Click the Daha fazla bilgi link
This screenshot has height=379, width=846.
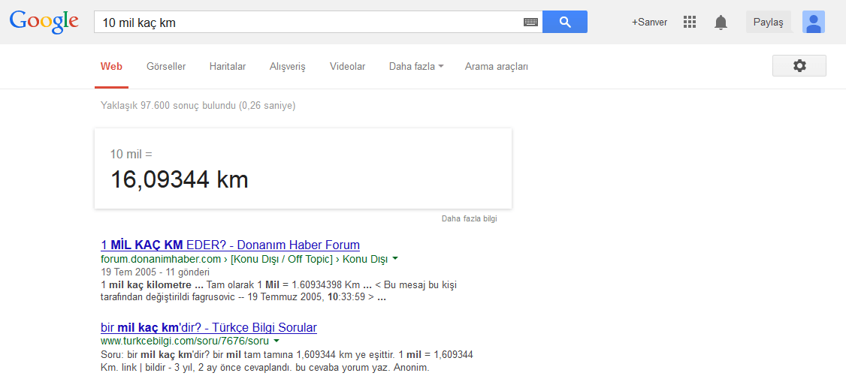(470, 219)
